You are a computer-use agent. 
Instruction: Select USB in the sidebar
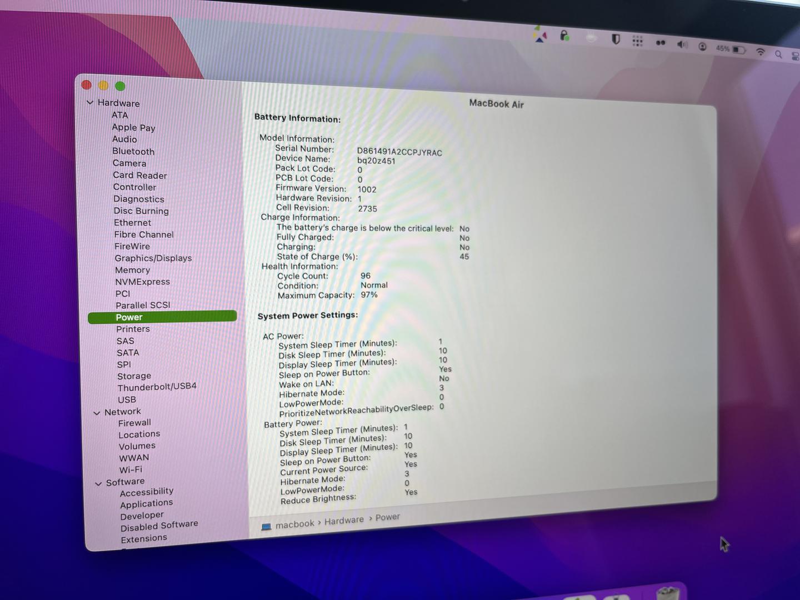[x=127, y=399]
